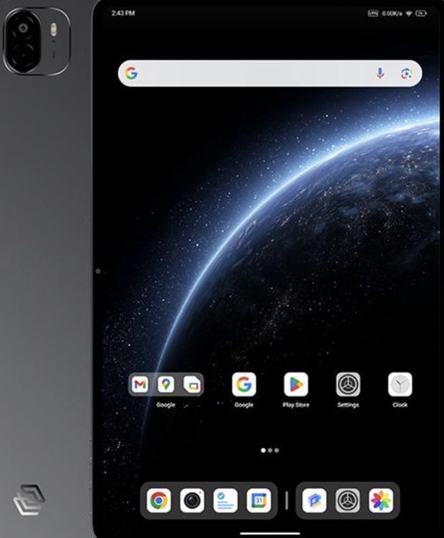Open the blue folder-style app in dock
Image resolution: width=444 pixels, height=538 pixels.
314,500
